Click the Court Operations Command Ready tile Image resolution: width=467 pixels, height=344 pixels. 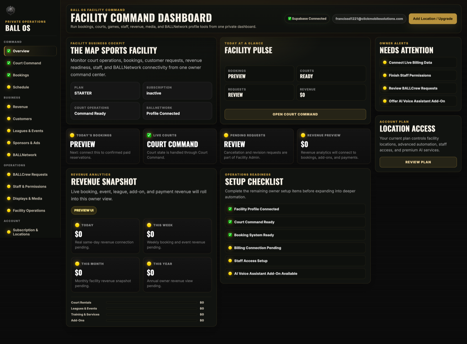(105, 111)
